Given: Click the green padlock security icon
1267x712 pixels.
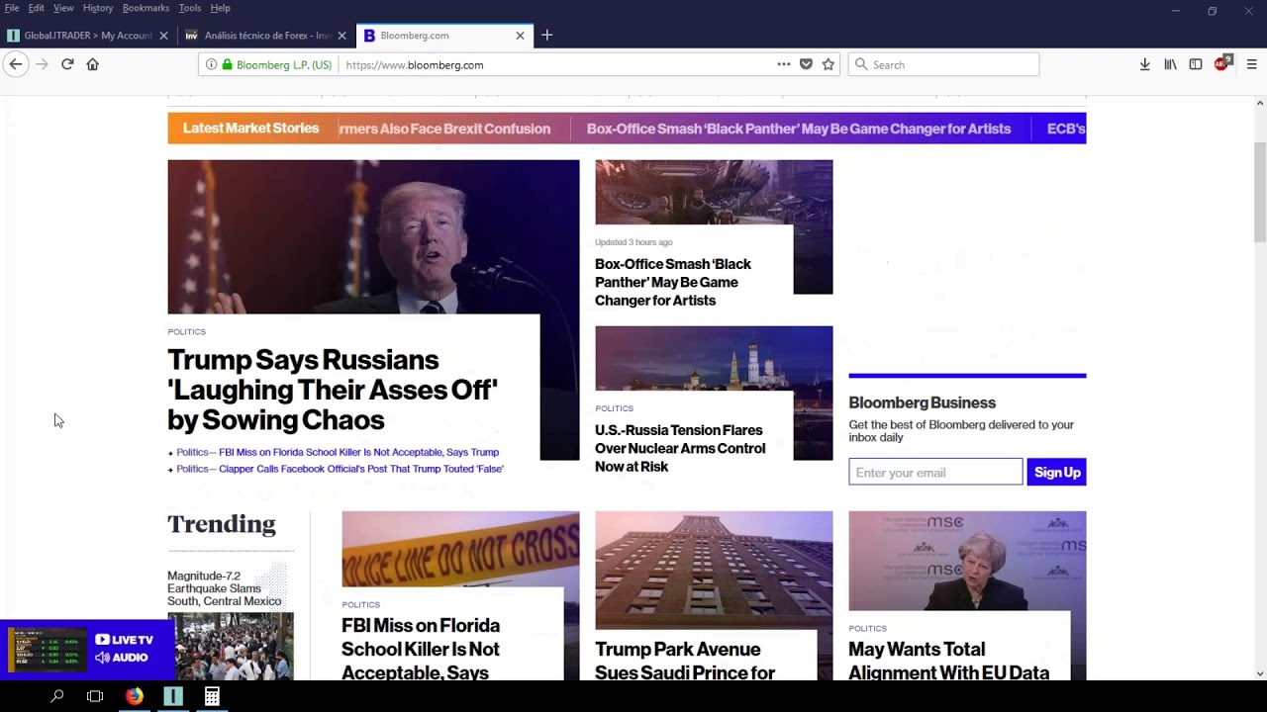Looking at the screenshot, I should coord(227,64).
